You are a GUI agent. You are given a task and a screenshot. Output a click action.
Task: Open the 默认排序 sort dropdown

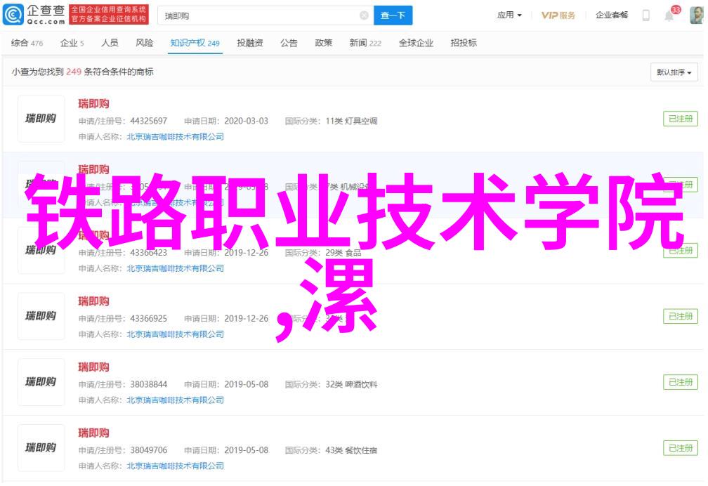tap(674, 72)
